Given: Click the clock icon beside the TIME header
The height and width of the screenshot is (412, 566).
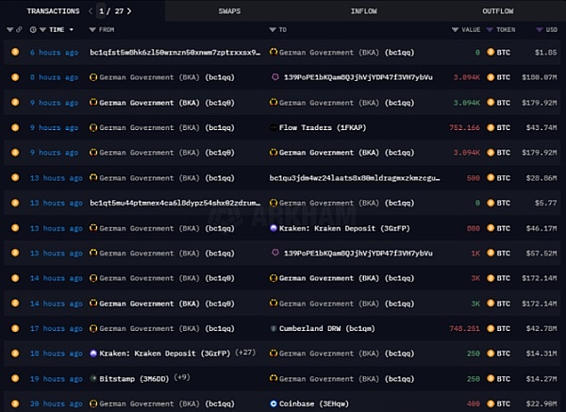Looking at the screenshot, I should click(x=33, y=30).
